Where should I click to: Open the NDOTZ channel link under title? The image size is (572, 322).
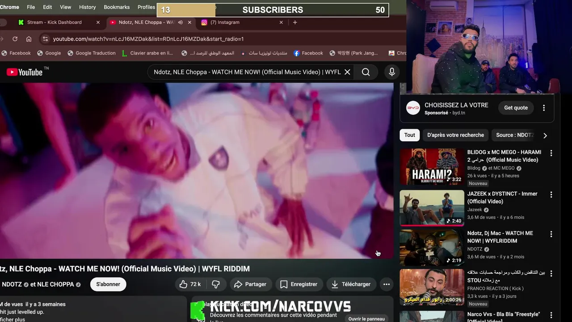pos(12,284)
